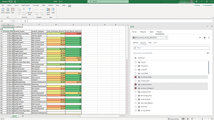214x120 pixels.
Task: Switch to the Formulas ribbon tab
Action: 36,5
